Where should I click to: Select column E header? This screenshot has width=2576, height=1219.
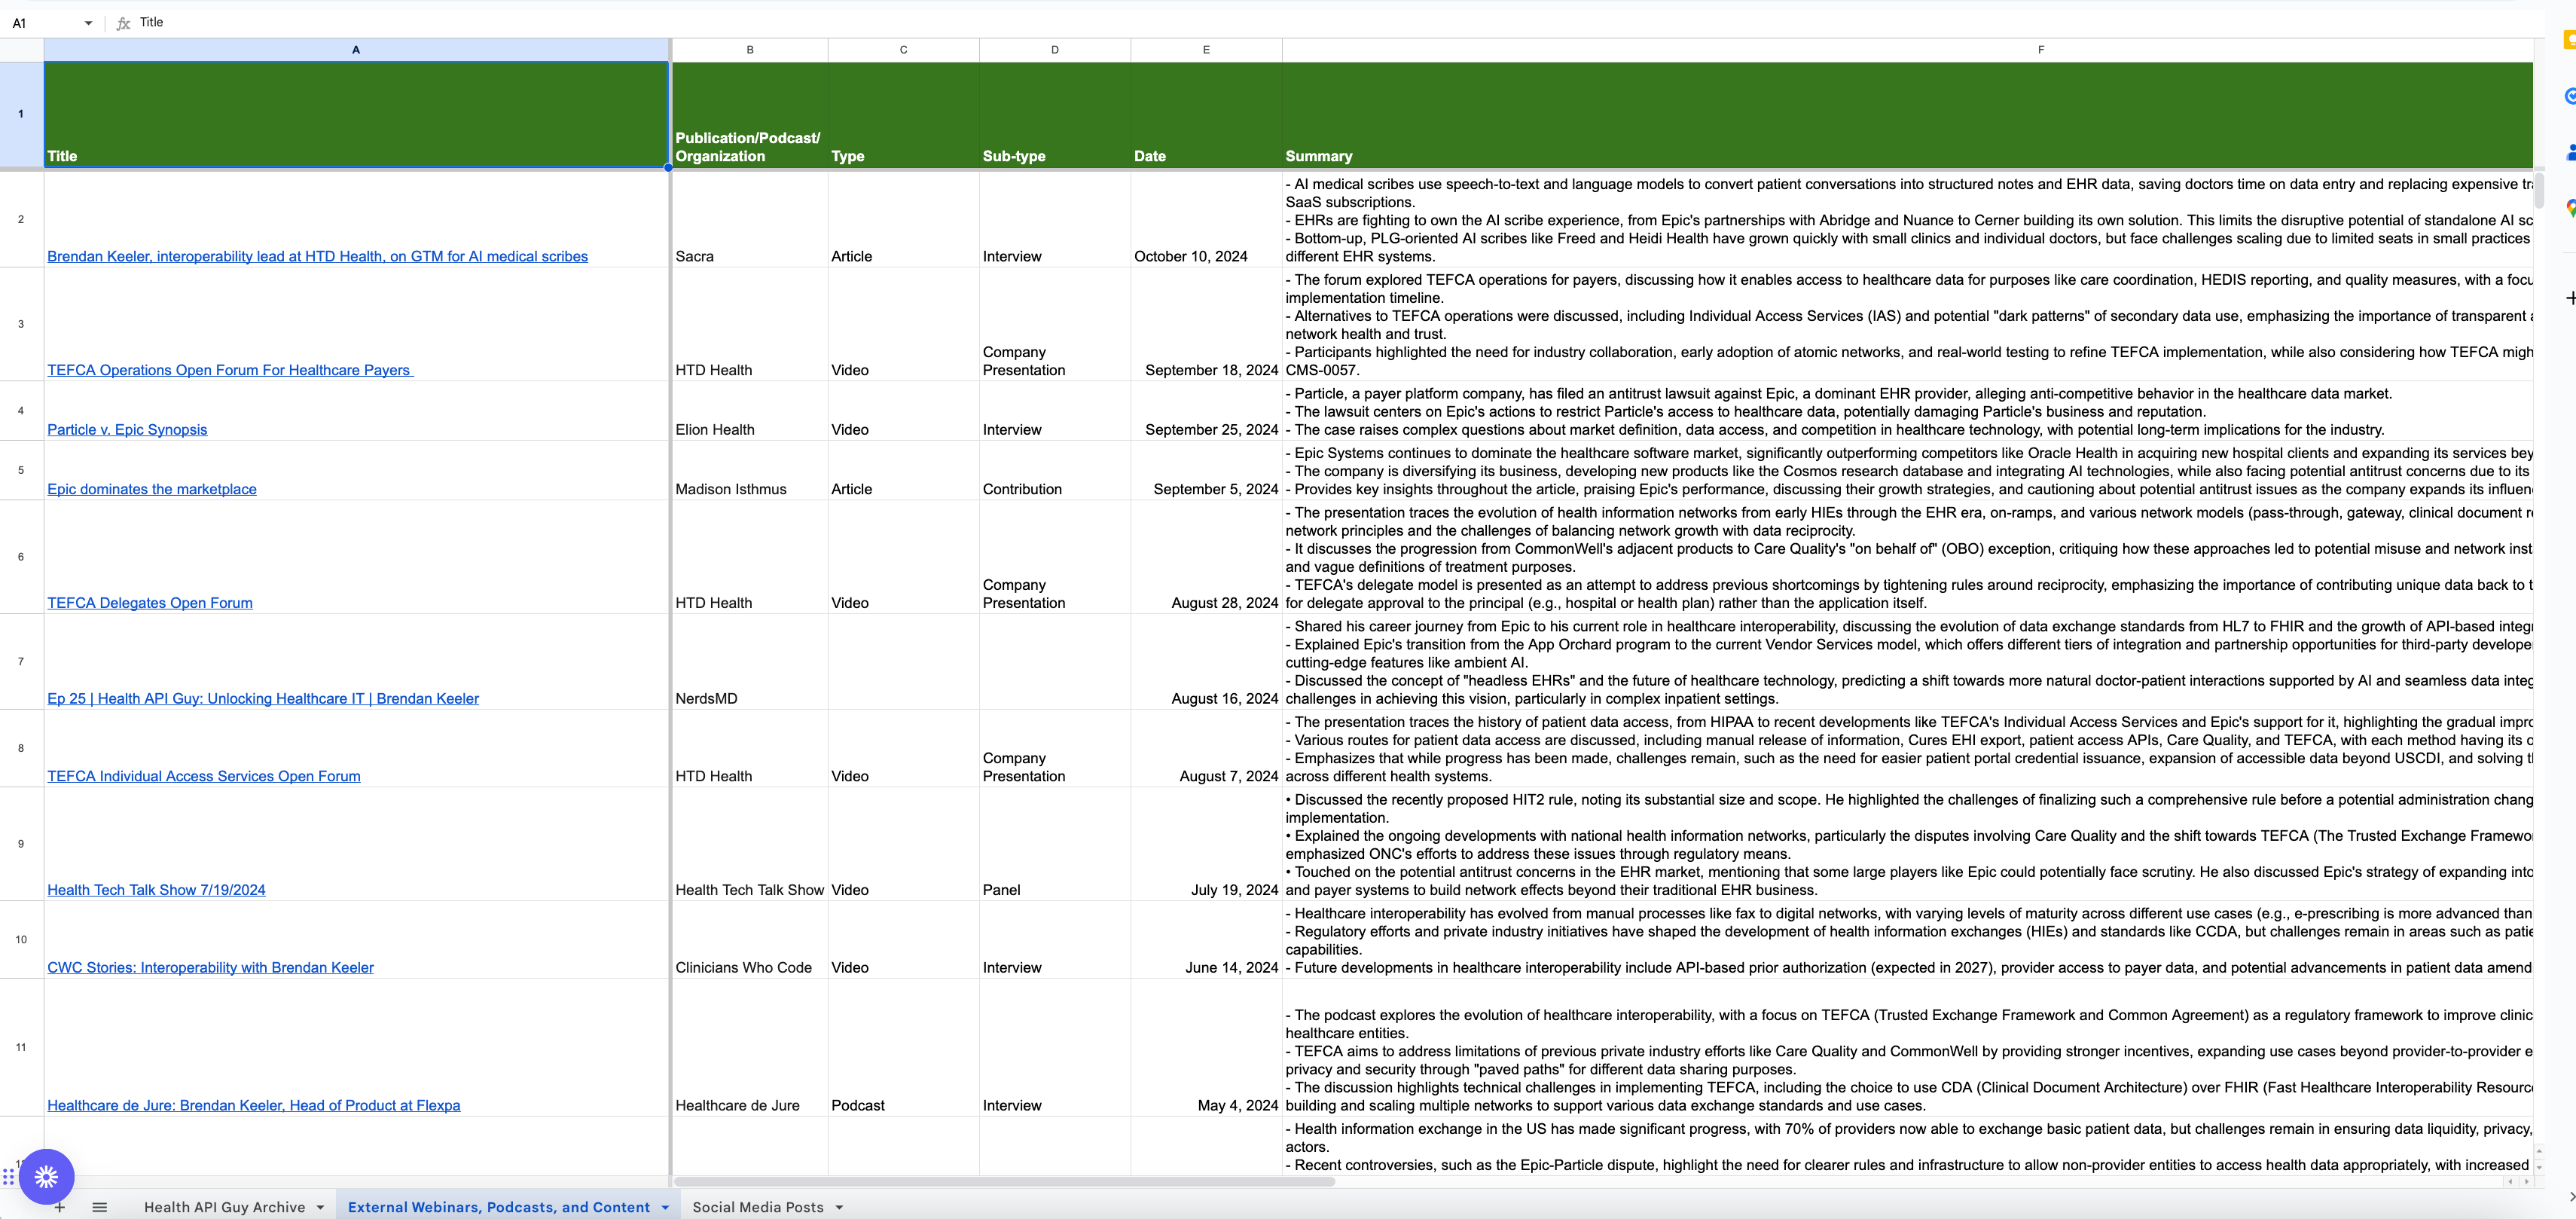tap(1206, 50)
